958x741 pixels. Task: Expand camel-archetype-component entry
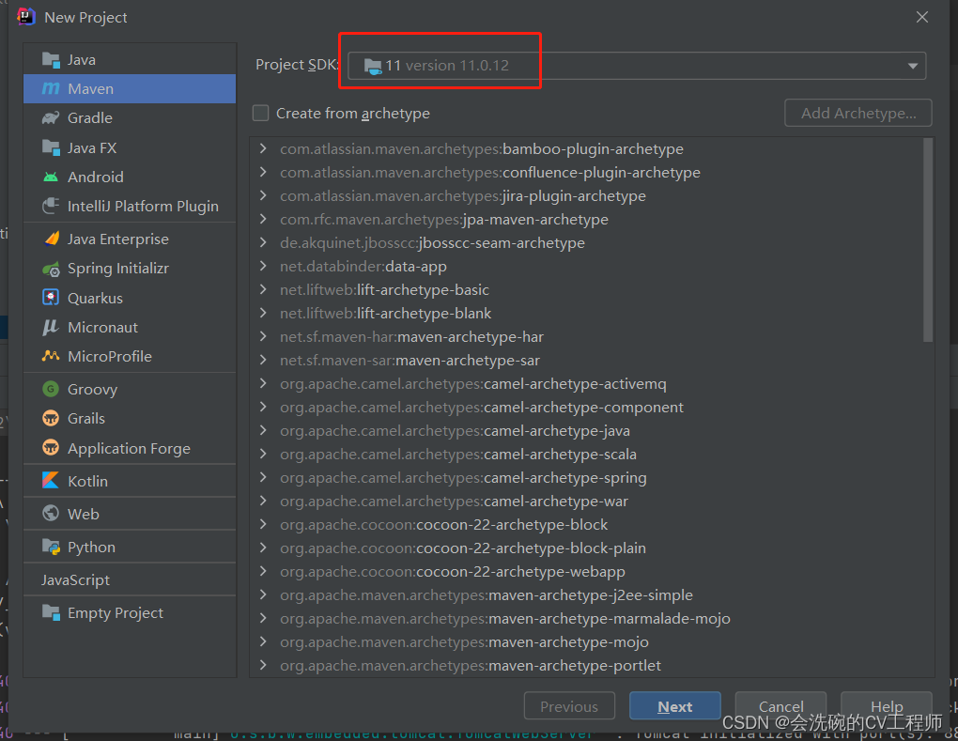tap(263, 407)
